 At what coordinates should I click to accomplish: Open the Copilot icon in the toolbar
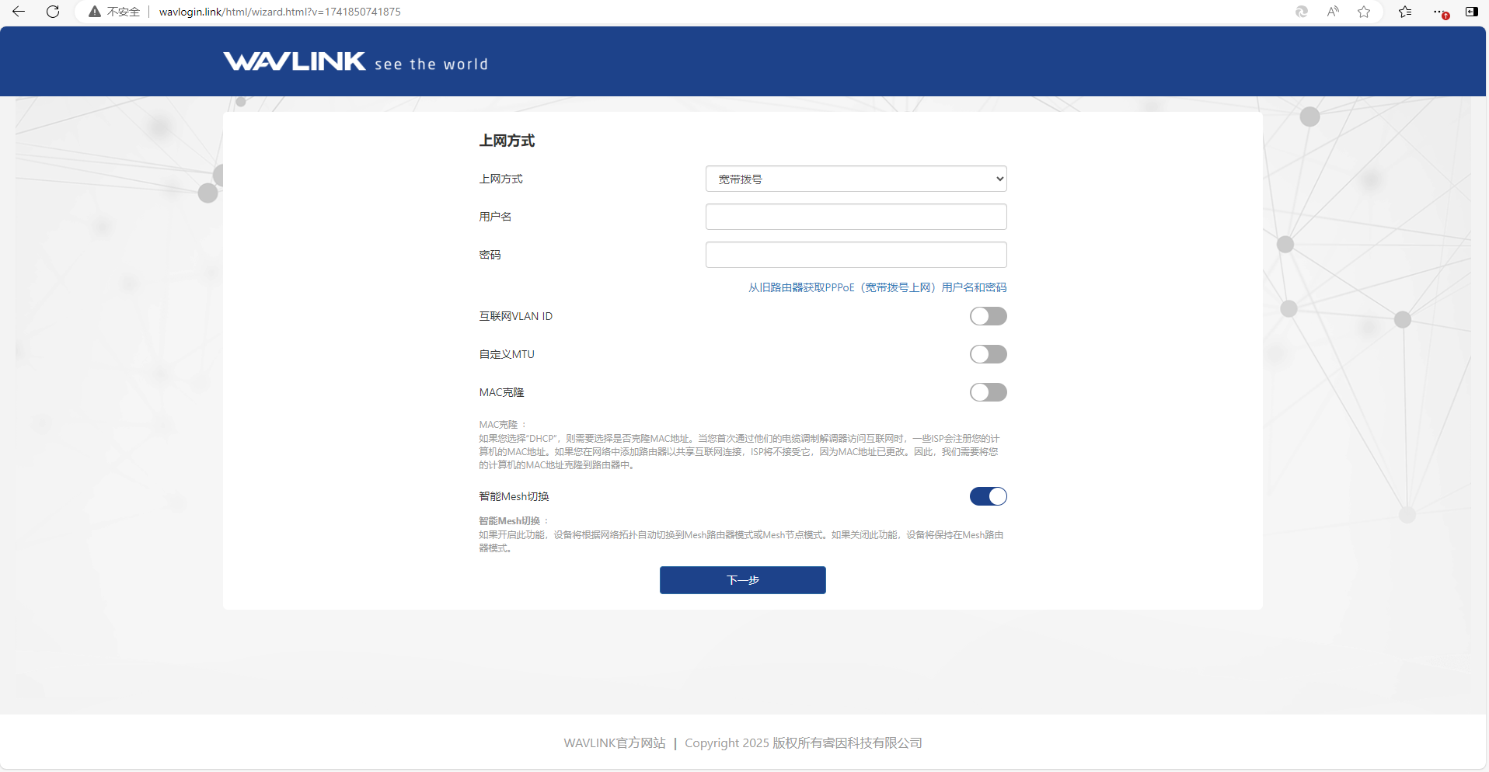(x=1301, y=12)
